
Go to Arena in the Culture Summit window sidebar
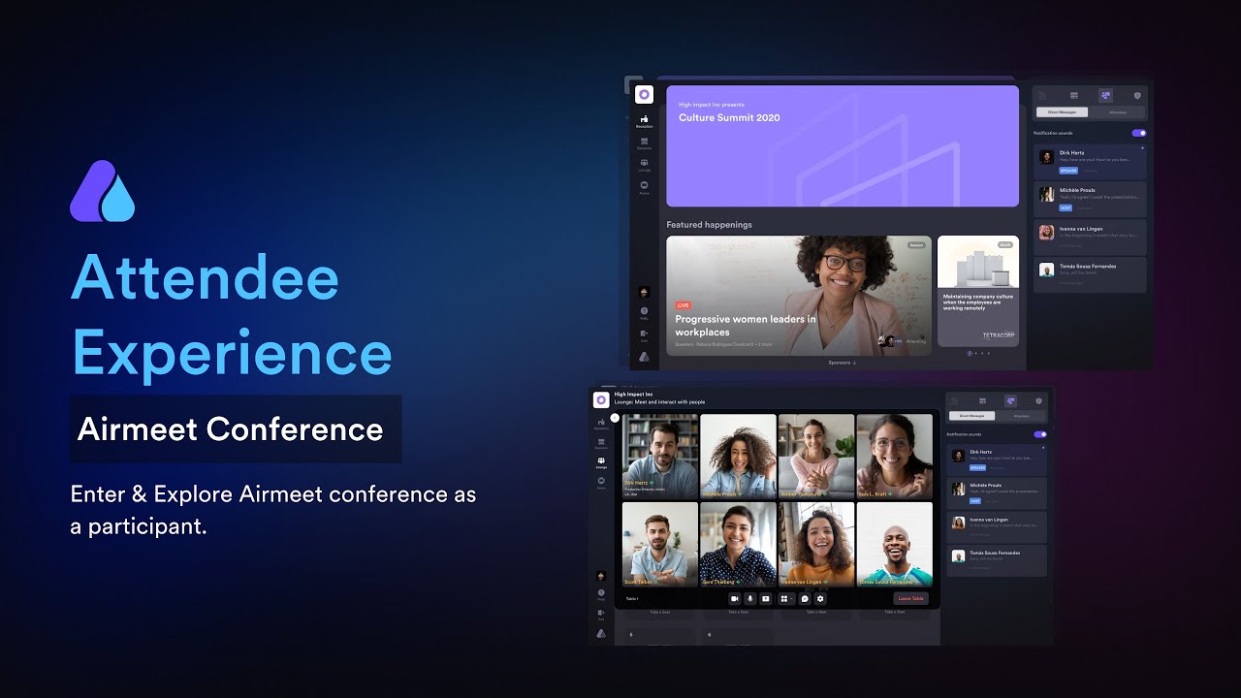[x=644, y=188]
